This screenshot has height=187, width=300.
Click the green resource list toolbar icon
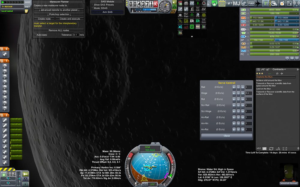tap(266, 3)
